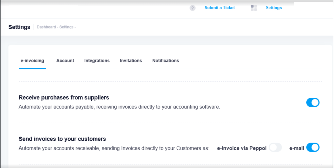The image size is (334, 168).
Task: Go to Dashboard via the breadcrumb
Action: (46, 27)
